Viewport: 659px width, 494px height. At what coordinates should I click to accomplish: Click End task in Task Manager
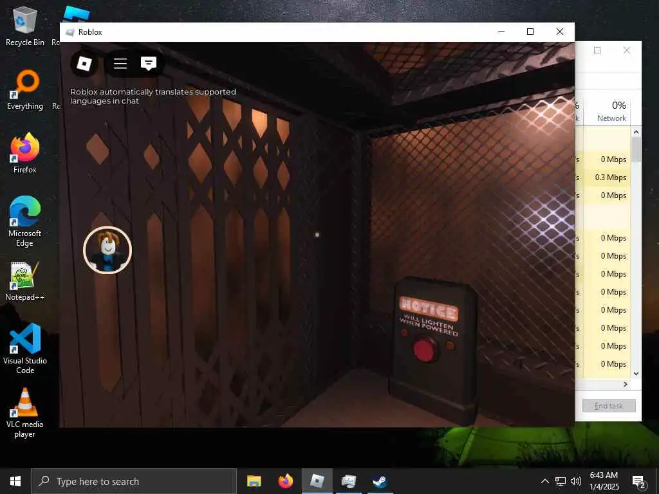pyautogui.click(x=609, y=406)
